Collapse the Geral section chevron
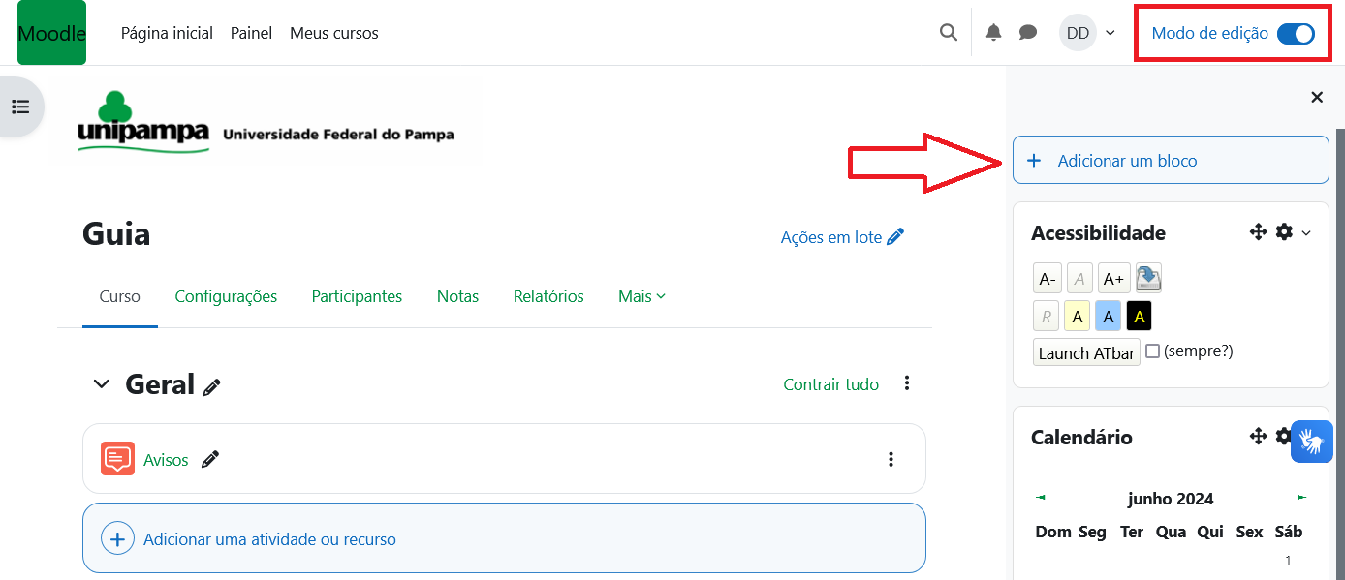This screenshot has width=1345, height=580. click(x=101, y=384)
